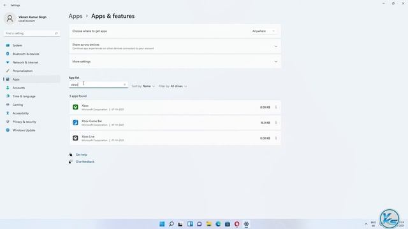Open Personalization settings
Image resolution: width=408 pixels, height=229 pixels.
(31, 71)
